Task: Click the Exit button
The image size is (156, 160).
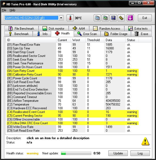Action: click(x=145, y=18)
